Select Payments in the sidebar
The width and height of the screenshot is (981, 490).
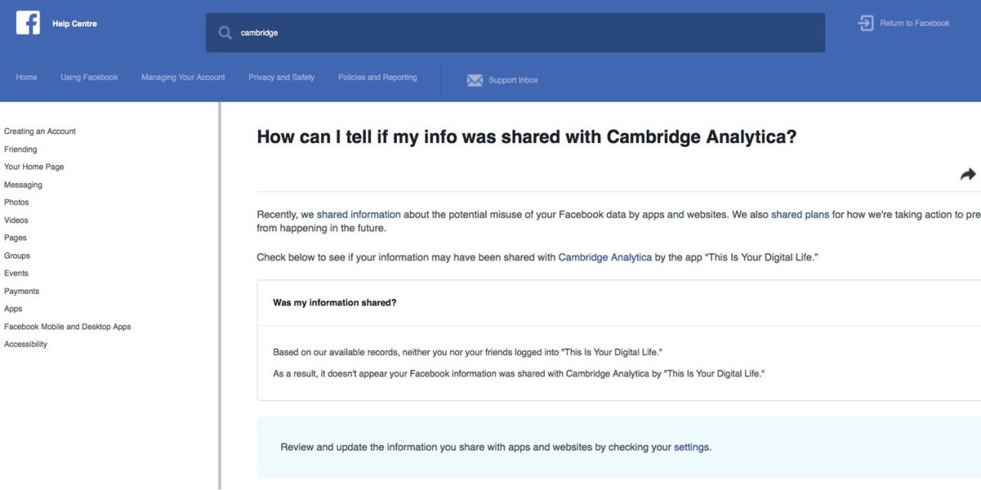tap(21, 291)
